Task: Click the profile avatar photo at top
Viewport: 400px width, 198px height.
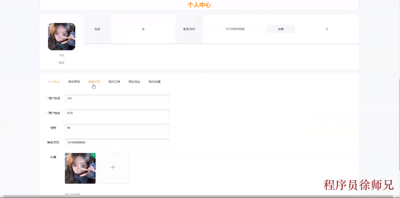Action: 62,36
